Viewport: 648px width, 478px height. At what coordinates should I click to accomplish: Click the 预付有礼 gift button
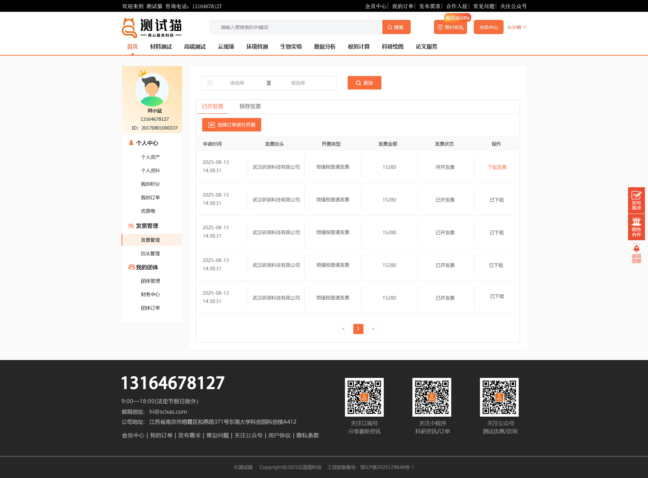click(x=450, y=27)
